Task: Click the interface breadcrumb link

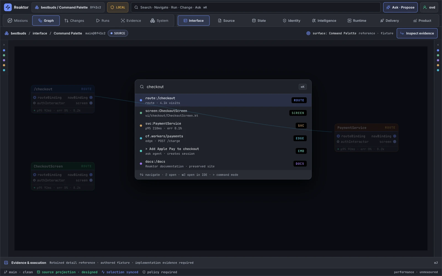Action: pos(40,33)
